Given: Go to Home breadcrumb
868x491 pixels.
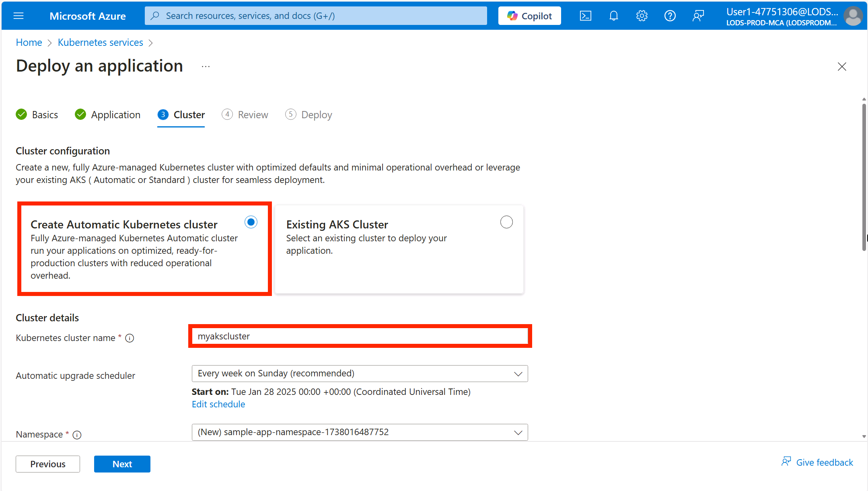Looking at the screenshot, I should pyautogui.click(x=29, y=42).
